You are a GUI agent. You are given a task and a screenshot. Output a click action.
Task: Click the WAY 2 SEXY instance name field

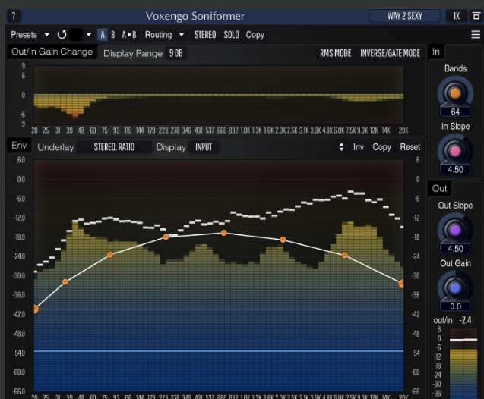(405, 16)
